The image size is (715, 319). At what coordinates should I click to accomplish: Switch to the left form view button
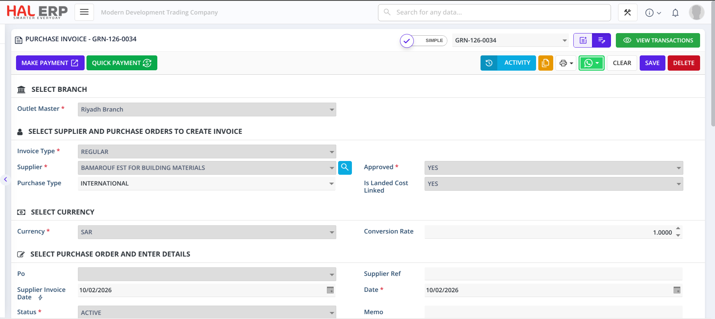pyautogui.click(x=583, y=41)
